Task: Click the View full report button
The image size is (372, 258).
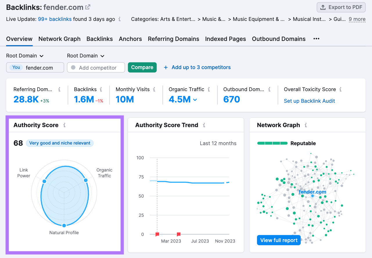Action: click(279, 240)
